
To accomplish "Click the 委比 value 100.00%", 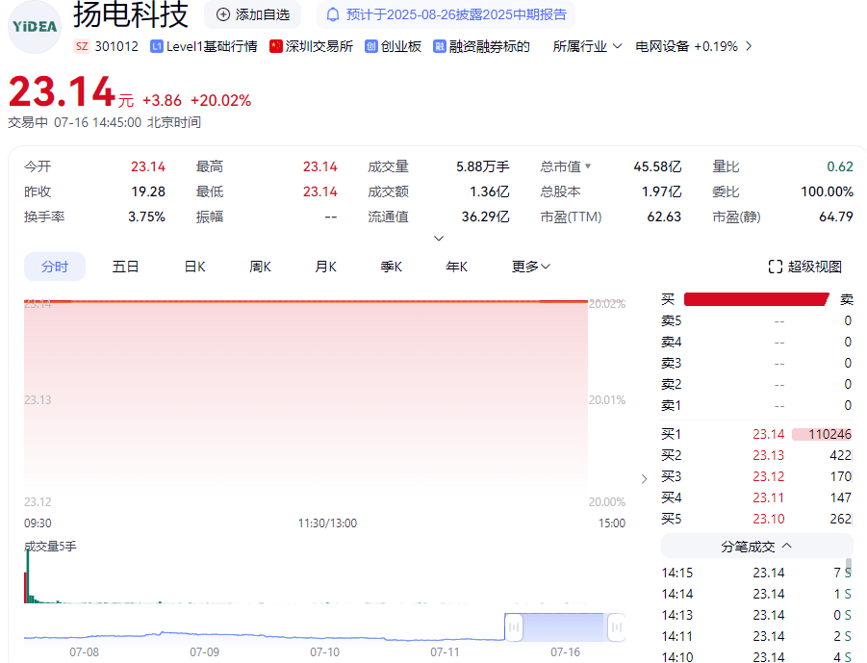I will (828, 191).
